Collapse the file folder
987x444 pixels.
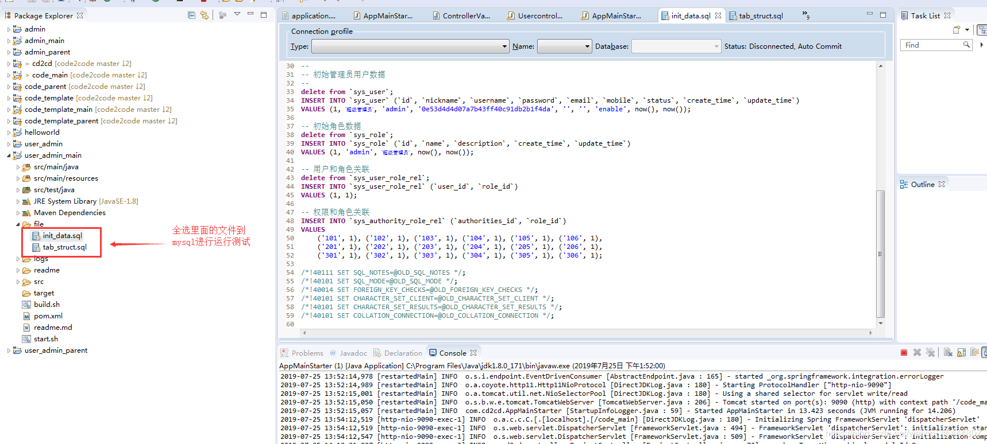click(18, 224)
